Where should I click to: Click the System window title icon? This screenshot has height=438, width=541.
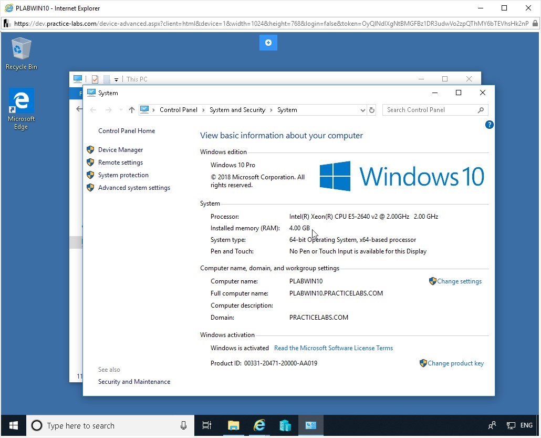[x=91, y=93]
